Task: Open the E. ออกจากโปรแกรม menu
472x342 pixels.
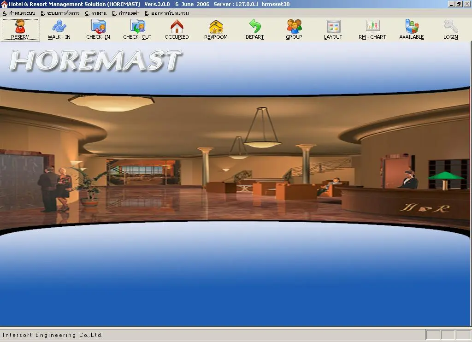Action: click(167, 13)
